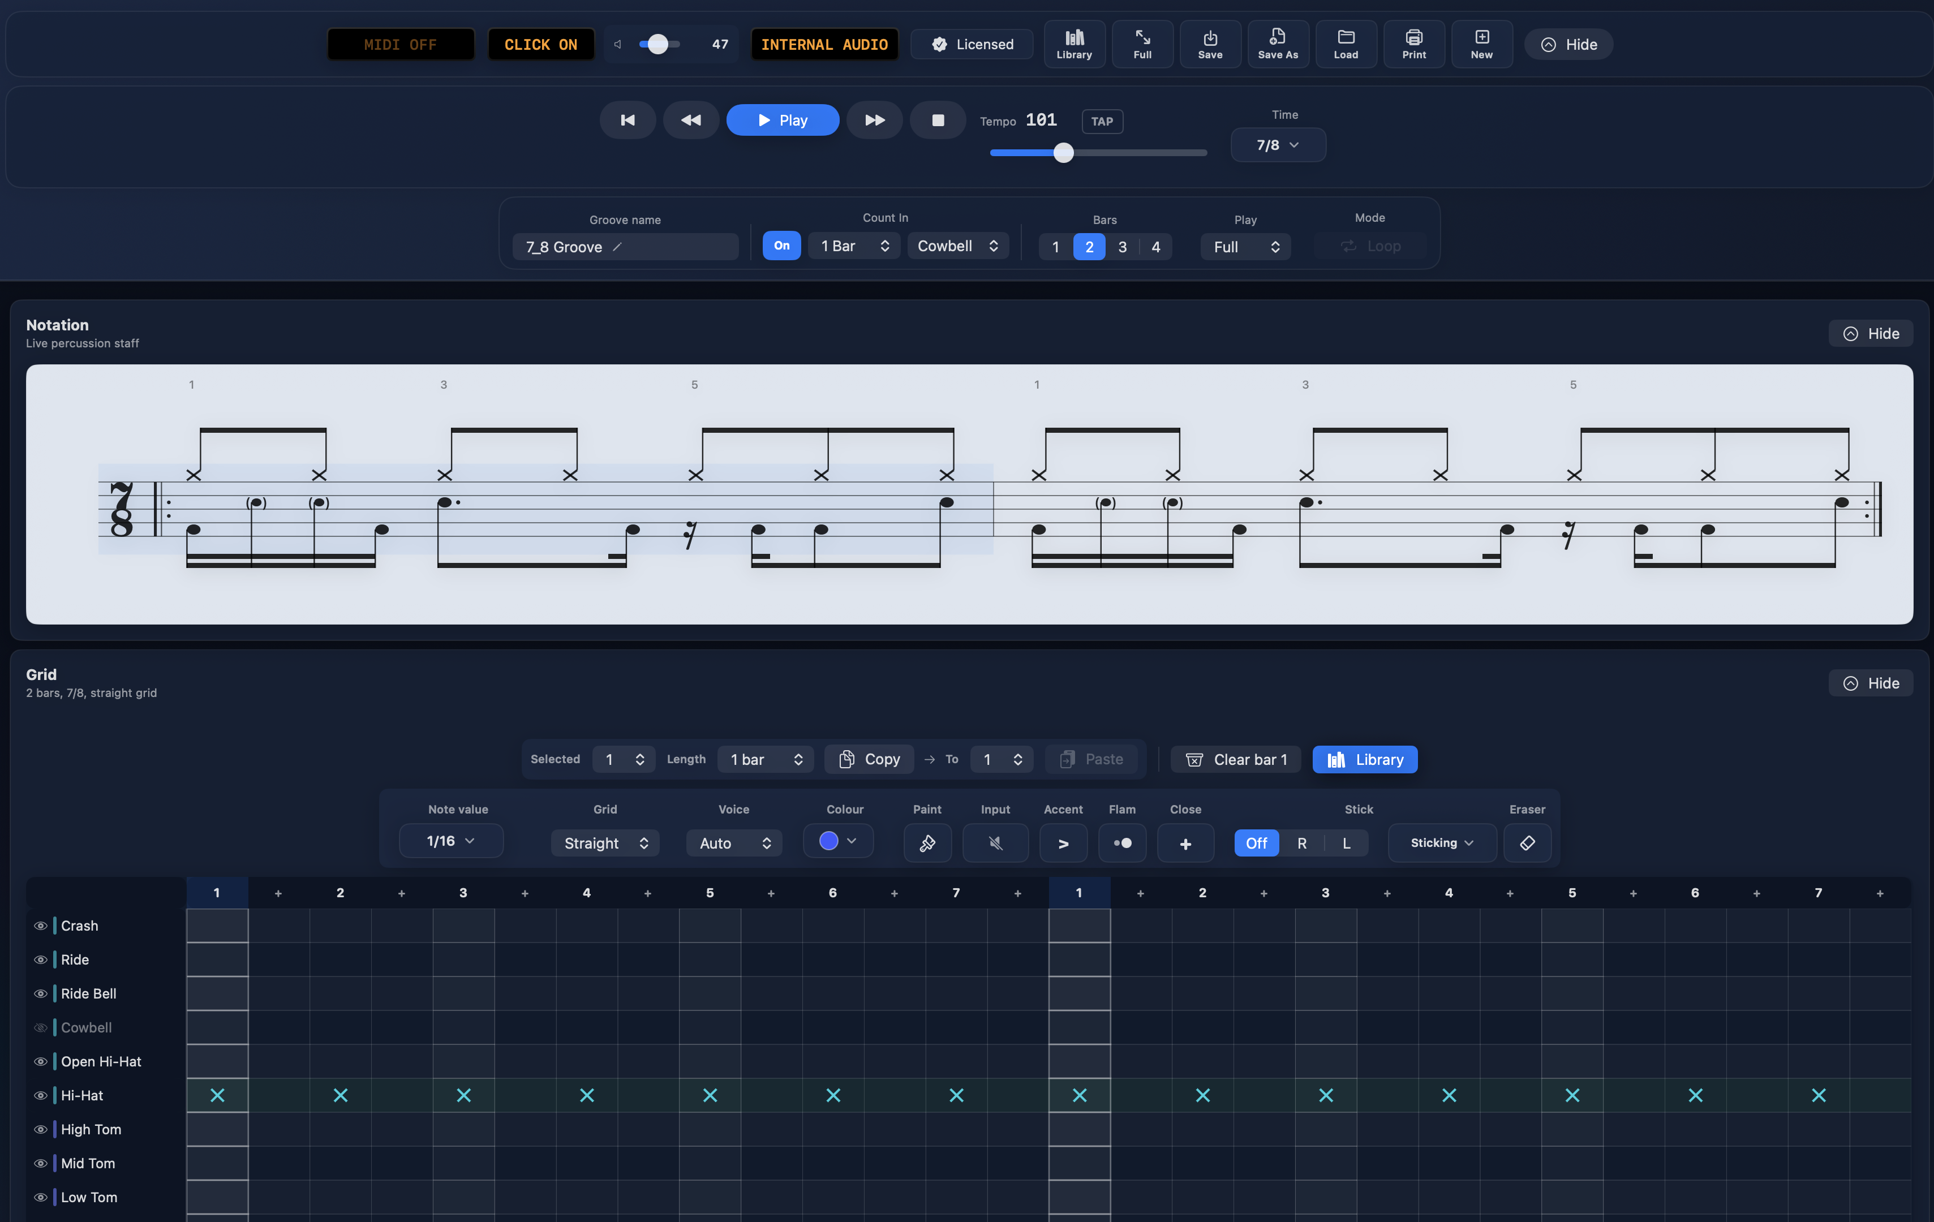Viewport: 1934px width, 1222px height.
Task: Skip to the start of the groove
Action: pyautogui.click(x=628, y=121)
